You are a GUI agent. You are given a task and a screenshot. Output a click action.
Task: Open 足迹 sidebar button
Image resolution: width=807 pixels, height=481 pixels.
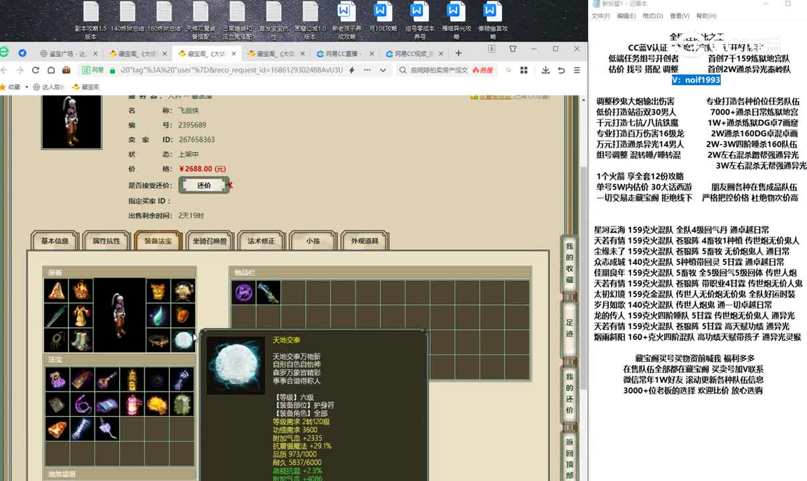click(569, 329)
